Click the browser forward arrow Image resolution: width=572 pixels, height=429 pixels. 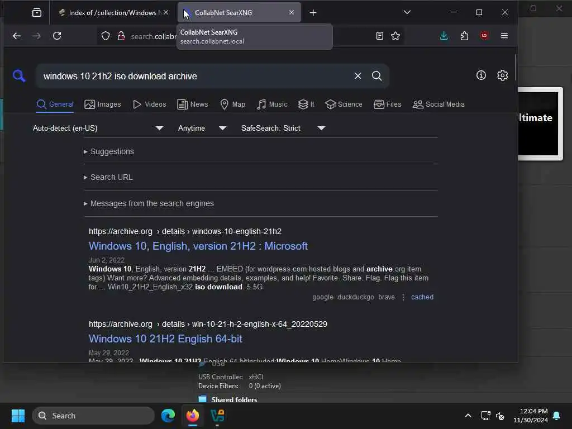36,36
